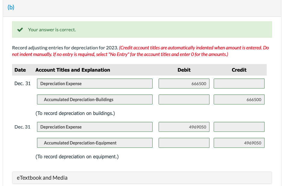Image resolution: width=282 pixels, height=186 pixels.
Task: Open the Accumulated Depreciation-Equipment account field
Action: pyautogui.click(x=95, y=143)
